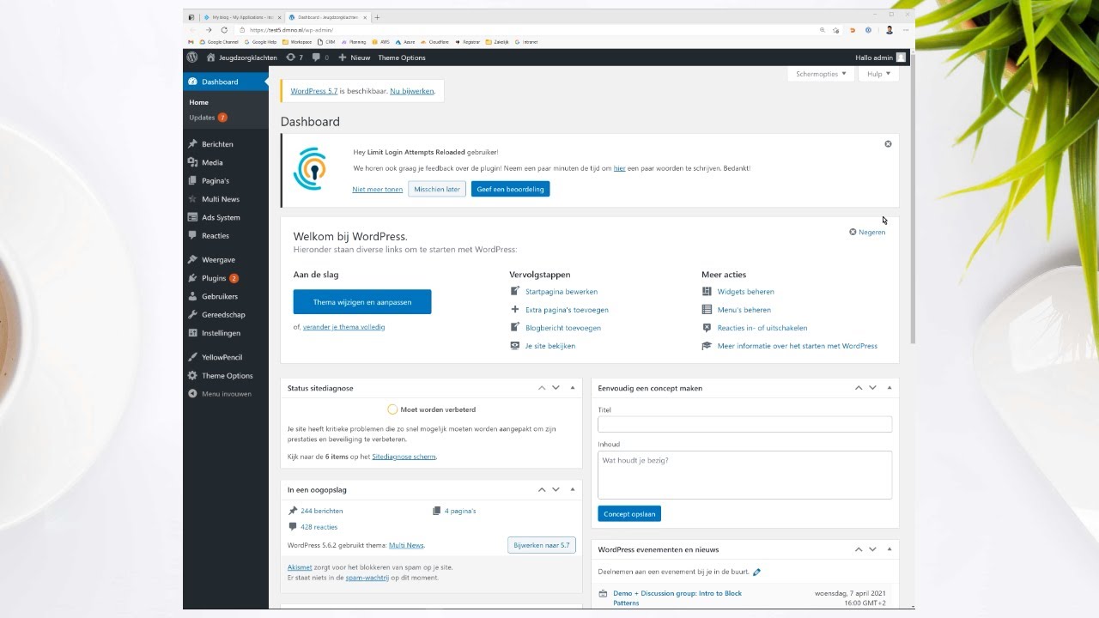Focus the Inhoud concept textarea
The height and width of the screenshot is (618, 1099).
pyautogui.click(x=745, y=475)
